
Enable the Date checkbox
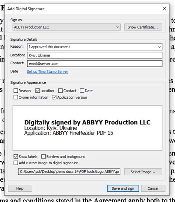point(82,90)
